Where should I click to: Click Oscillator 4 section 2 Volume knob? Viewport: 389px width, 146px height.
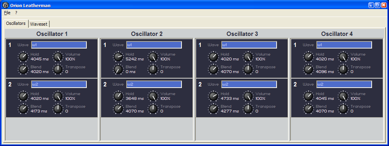[x=343, y=96]
